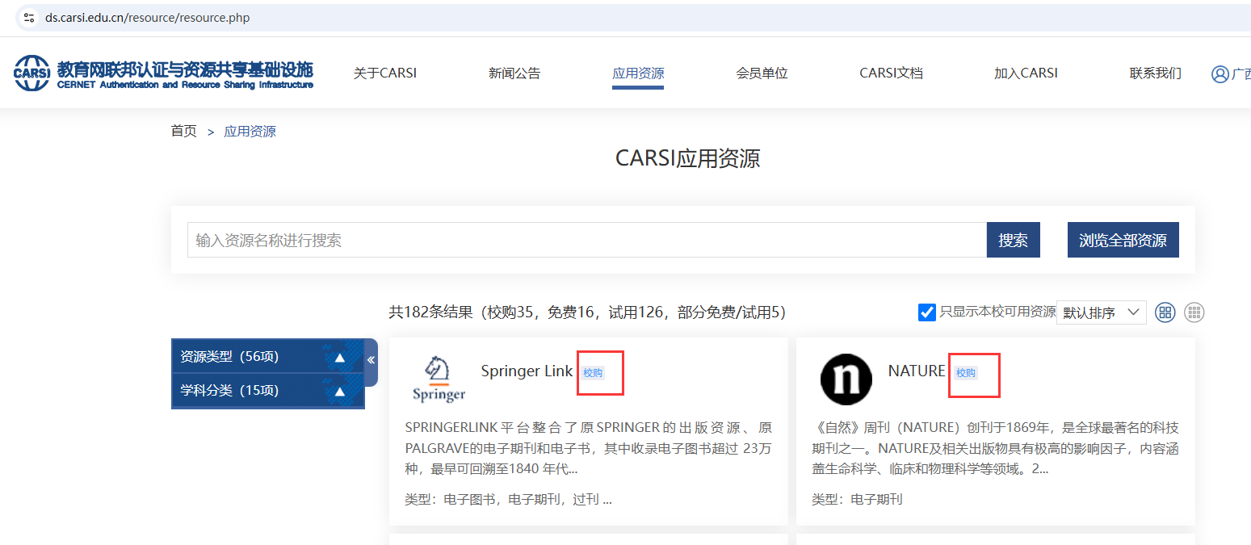Click the browser site info icon
The image size is (1251, 545).
point(29,18)
